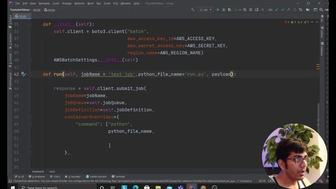This screenshot has width=336, height=189.
Task: Open File Explorer from the taskbar
Action: coord(158,187)
